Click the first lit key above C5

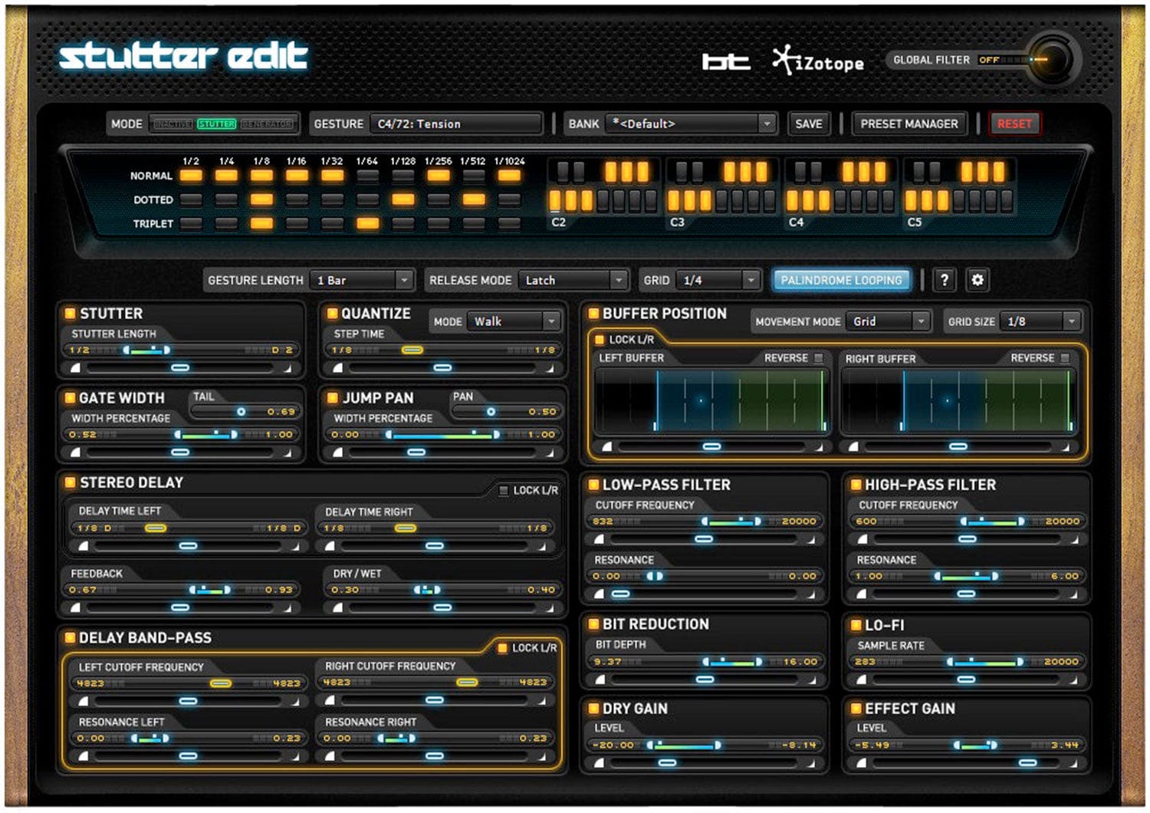coord(912,201)
